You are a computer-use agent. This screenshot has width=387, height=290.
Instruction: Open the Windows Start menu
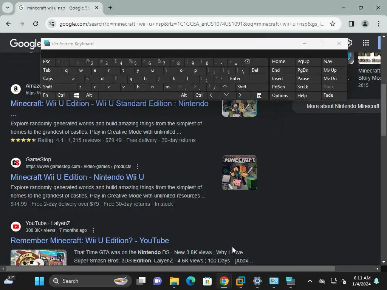pyautogui.click(x=39, y=281)
